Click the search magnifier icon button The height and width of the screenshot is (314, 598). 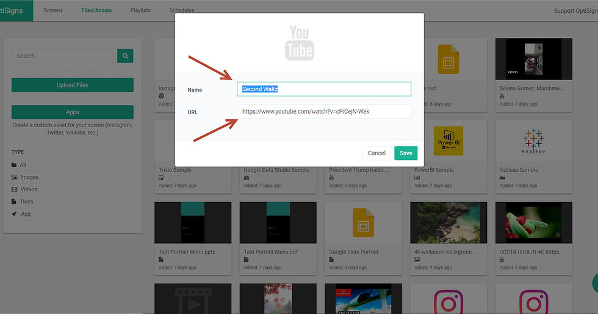[125, 56]
